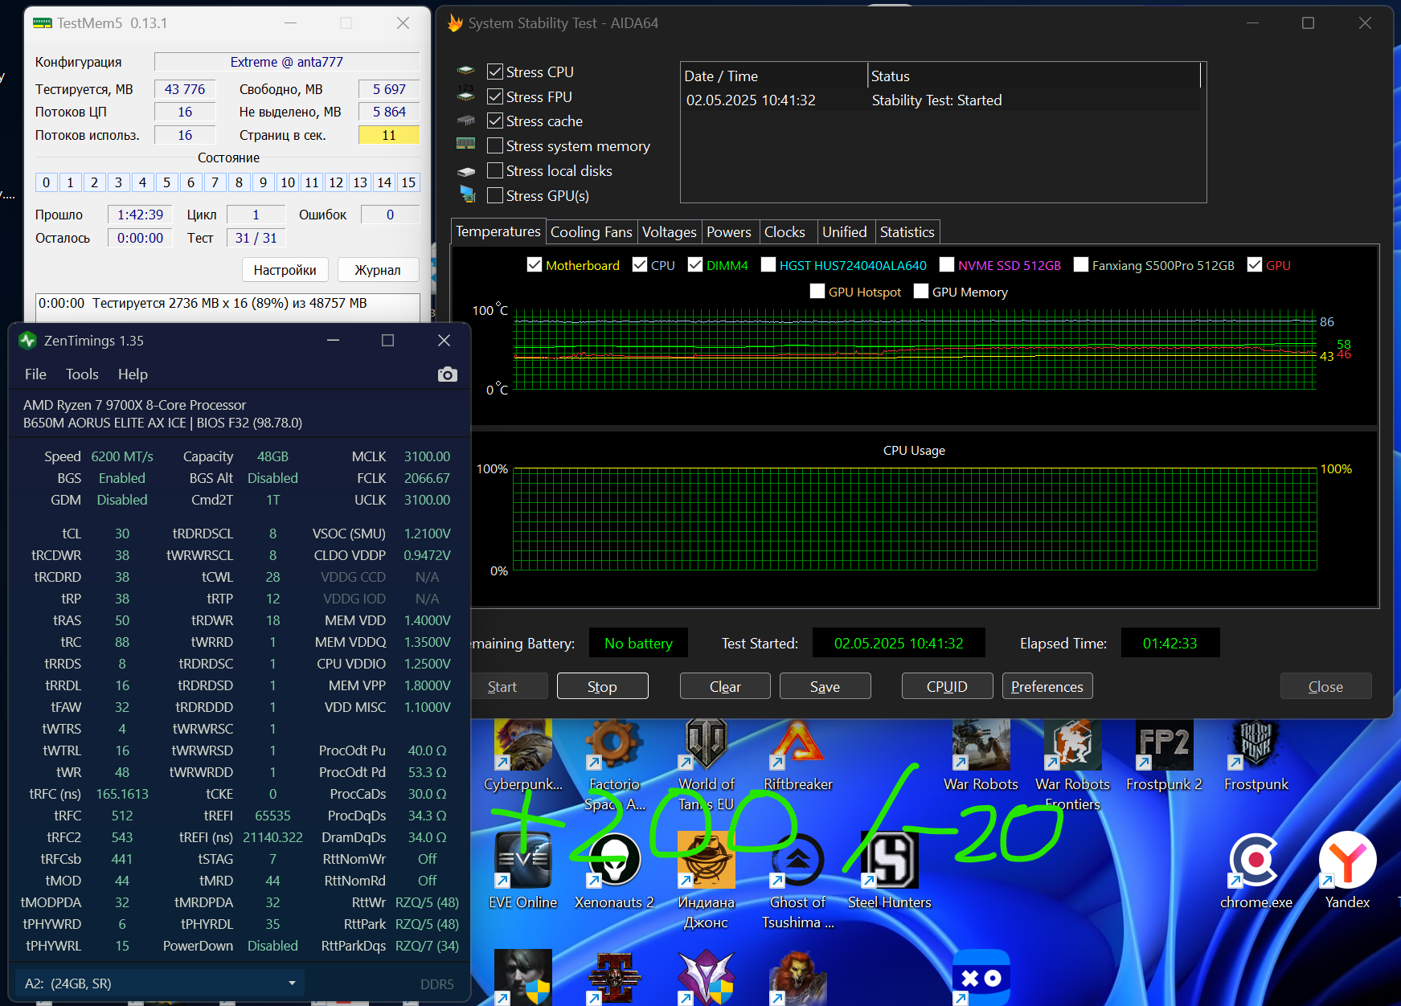The width and height of the screenshot is (1401, 1006).
Task: Select thread box 15 in TestMem5
Action: [408, 182]
